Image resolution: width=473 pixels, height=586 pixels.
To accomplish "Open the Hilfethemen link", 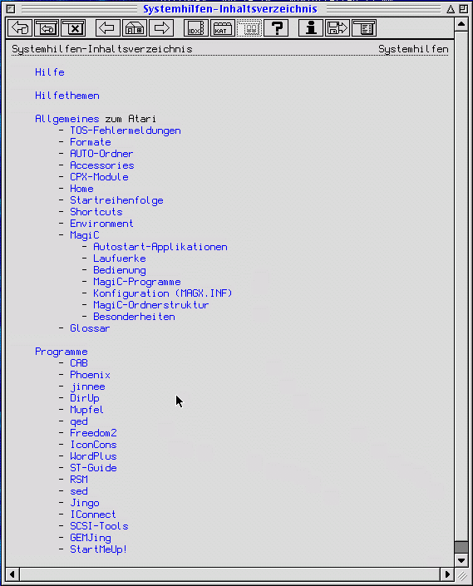I will pos(67,96).
